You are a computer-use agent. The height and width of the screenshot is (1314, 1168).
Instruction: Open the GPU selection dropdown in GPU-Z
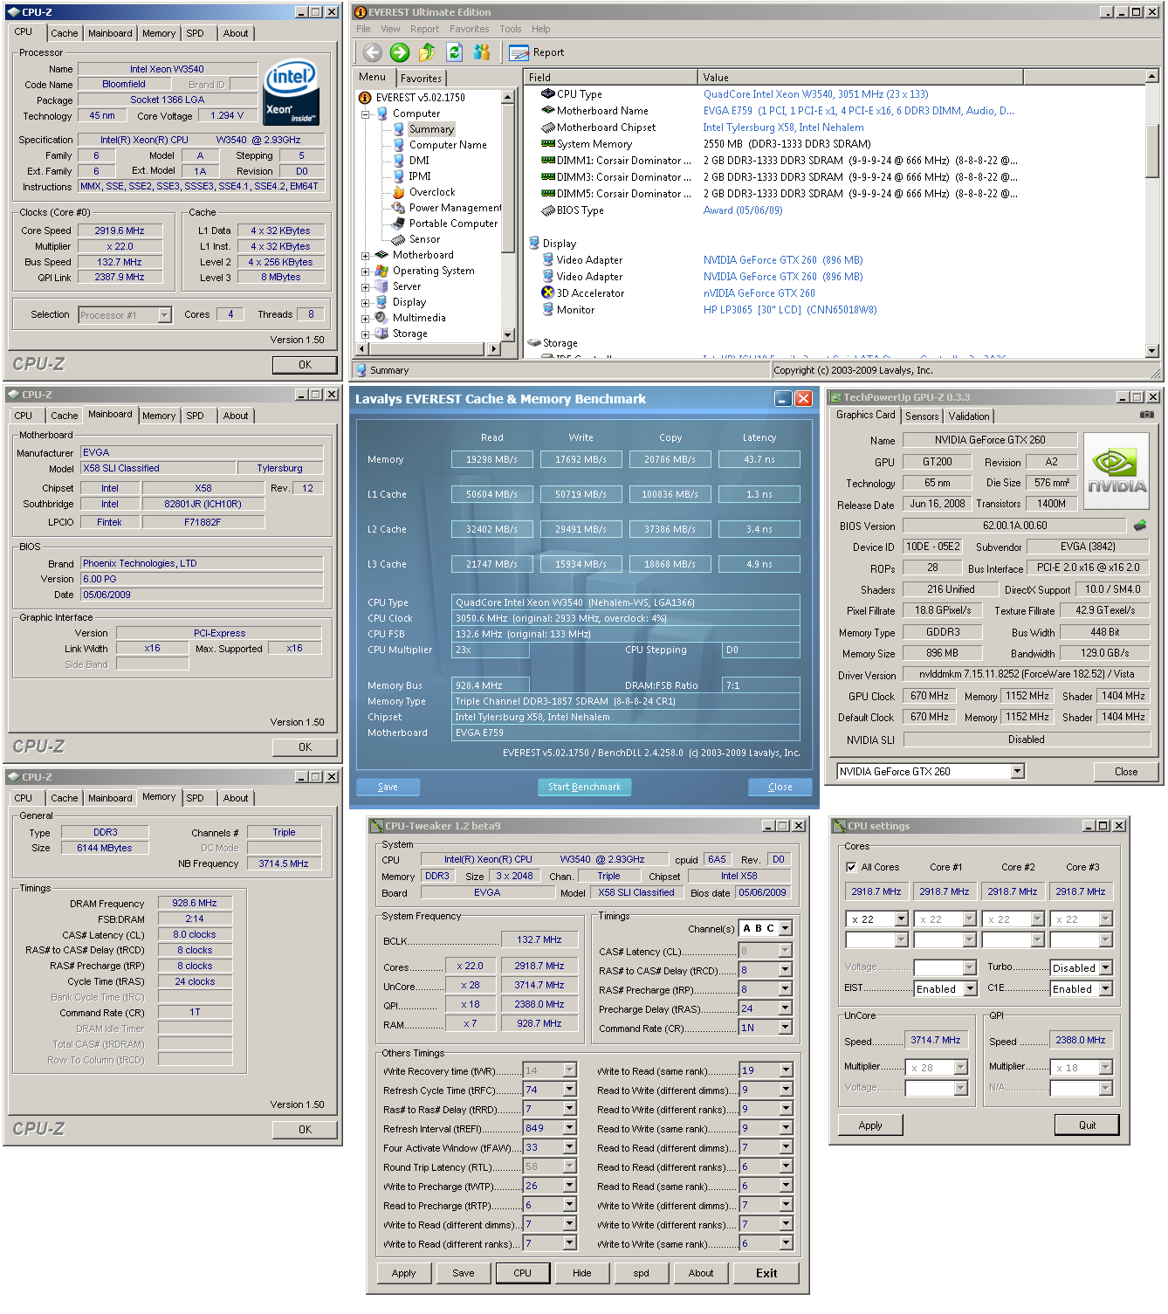tap(1018, 771)
